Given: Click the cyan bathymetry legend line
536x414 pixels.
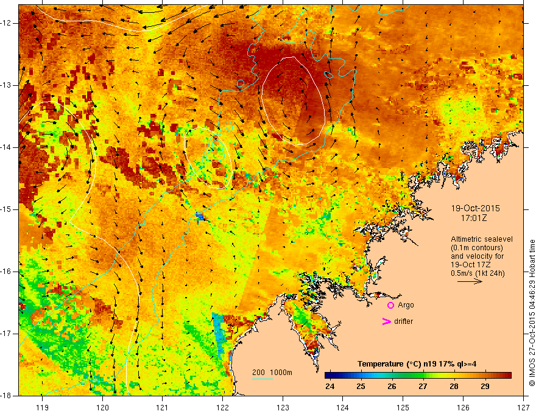Looking at the screenshot, I should pyautogui.click(x=262, y=379).
